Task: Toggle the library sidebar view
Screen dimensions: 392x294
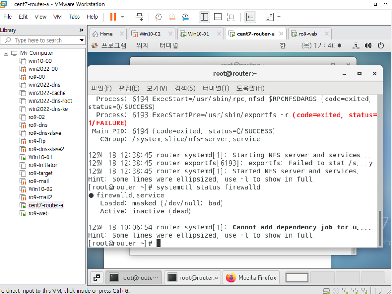Action: 204,17
